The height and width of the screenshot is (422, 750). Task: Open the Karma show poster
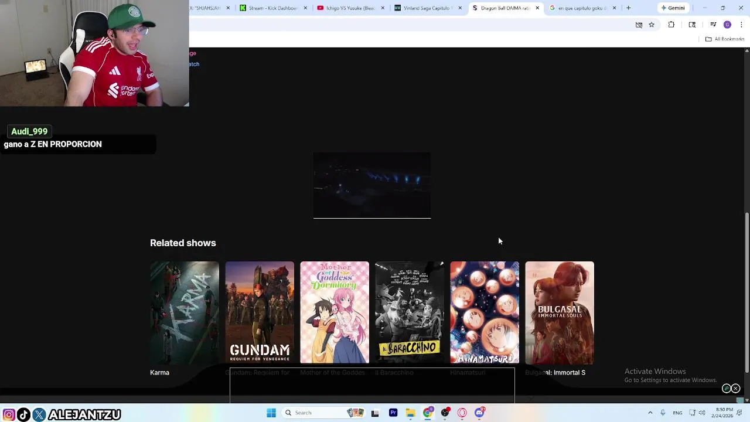click(x=185, y=312)
